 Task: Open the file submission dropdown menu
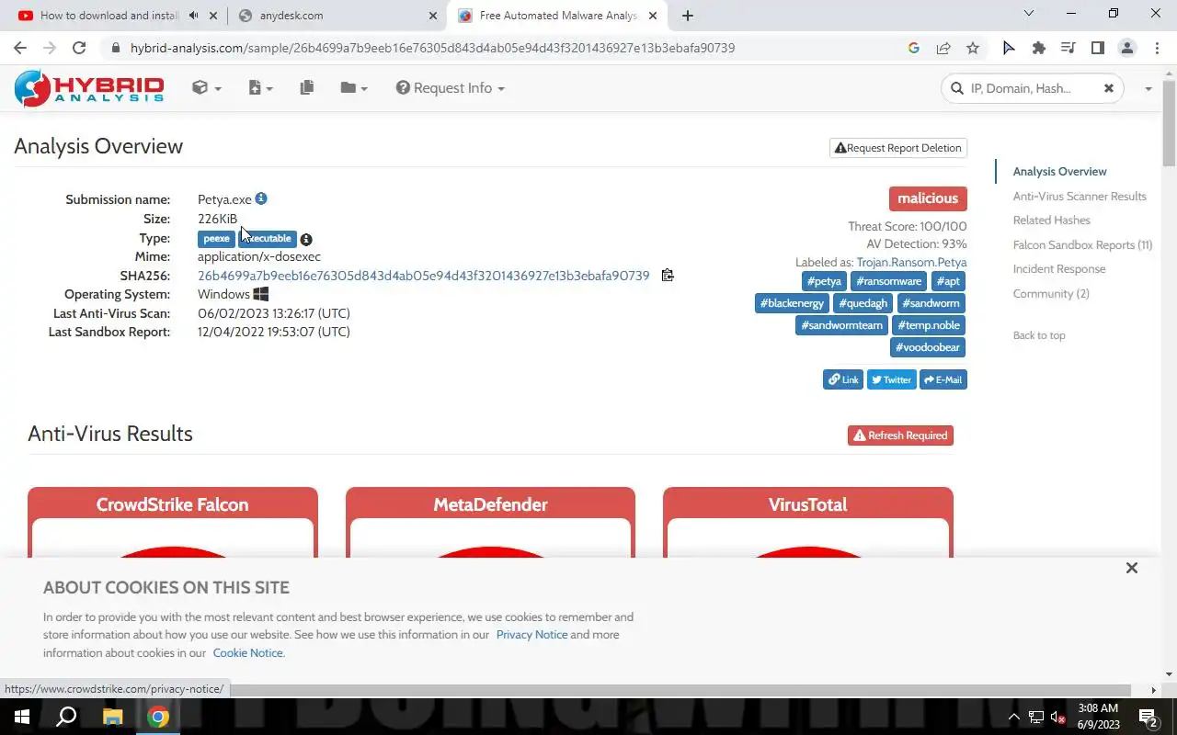point(260,88)
